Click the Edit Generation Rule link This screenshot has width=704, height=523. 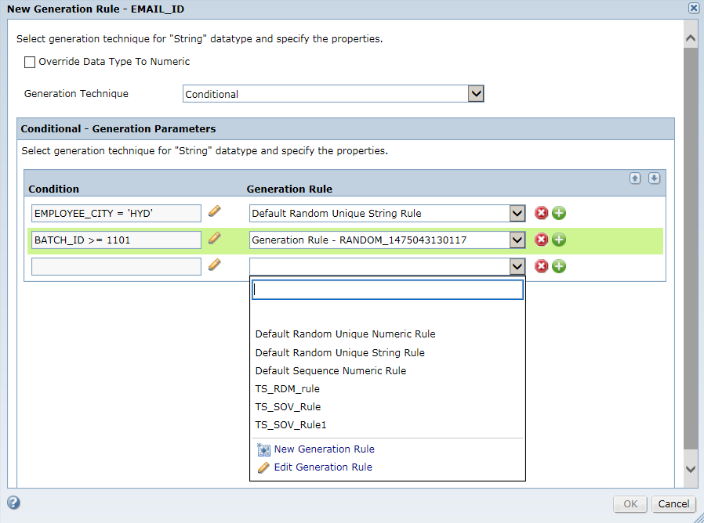[323, 467]
